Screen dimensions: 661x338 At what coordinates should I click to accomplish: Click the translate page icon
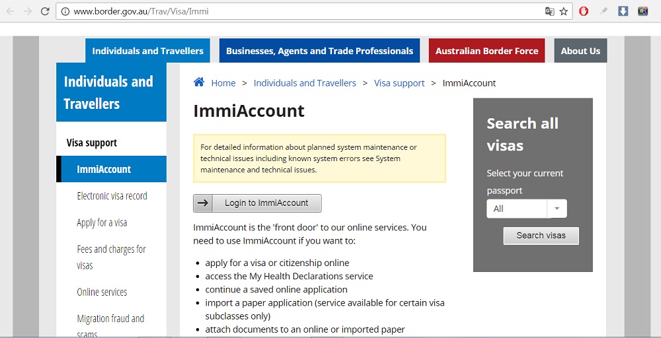point(549,11)
